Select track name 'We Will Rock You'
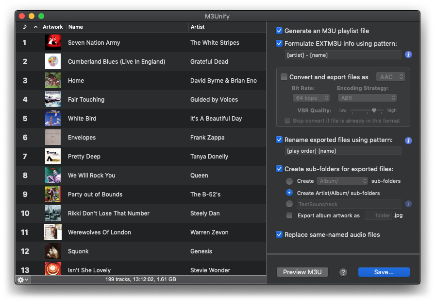Viewport: 436px width, 302px height. pyautogui.click(x=91, y=175)
